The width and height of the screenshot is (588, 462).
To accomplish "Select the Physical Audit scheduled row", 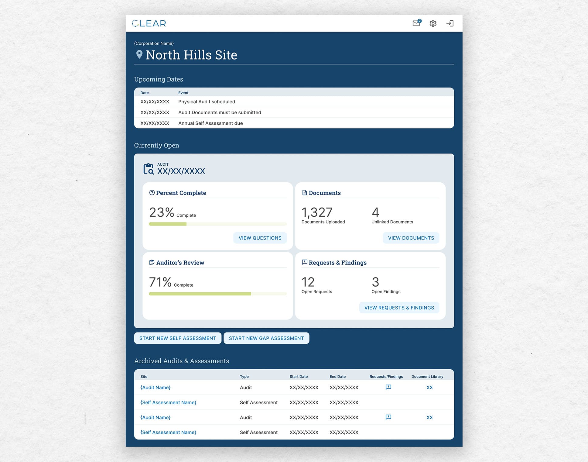I will pos(207,102).
